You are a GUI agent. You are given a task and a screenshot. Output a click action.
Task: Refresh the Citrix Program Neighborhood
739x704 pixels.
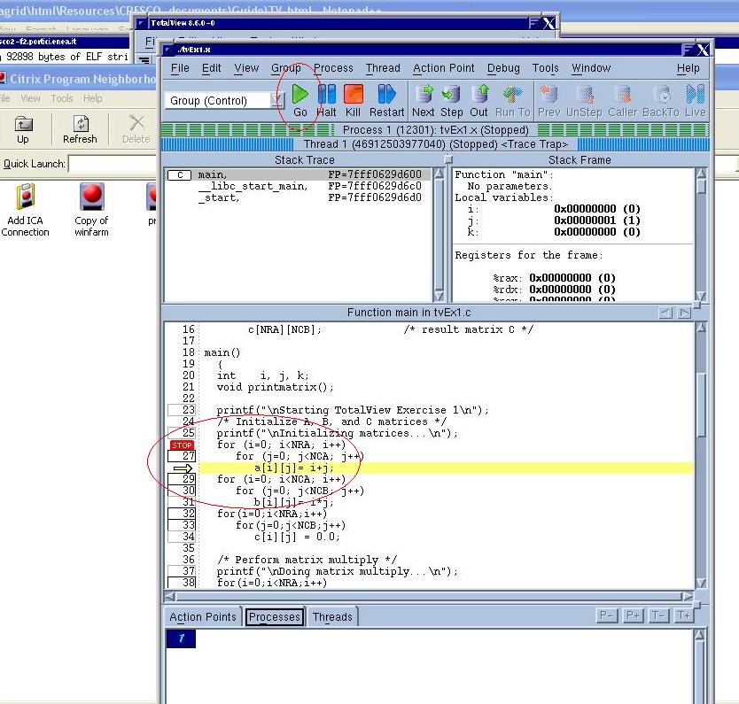tap(80, 129)
